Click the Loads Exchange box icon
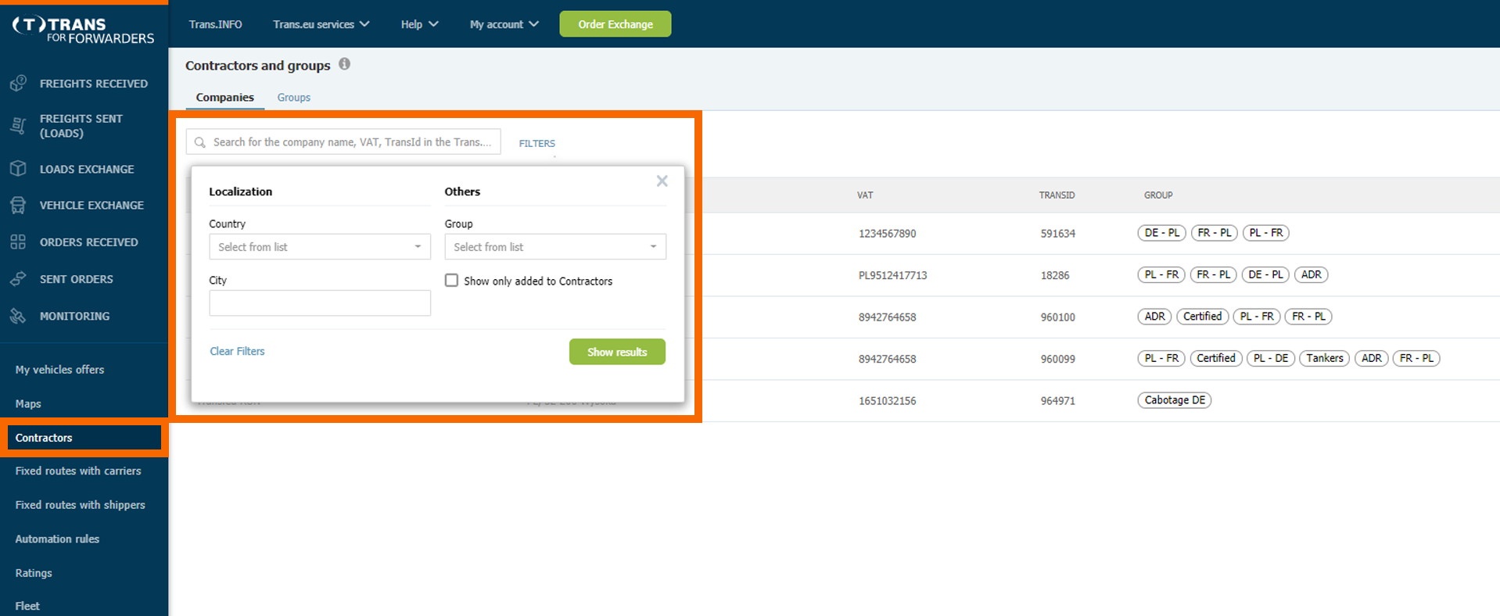This screenshot has width=1500, height=616. click(x=19, y=168)
